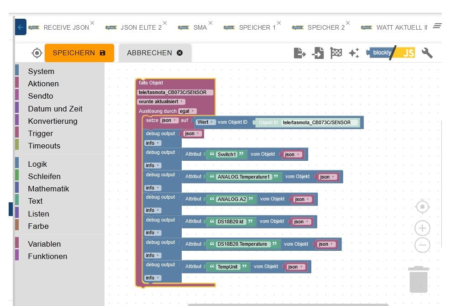Edit the Switch1 attribute text field
Image resolution: width=456 pixels, height=306 pixels.
pyautogui.click(x=227, y=154)
